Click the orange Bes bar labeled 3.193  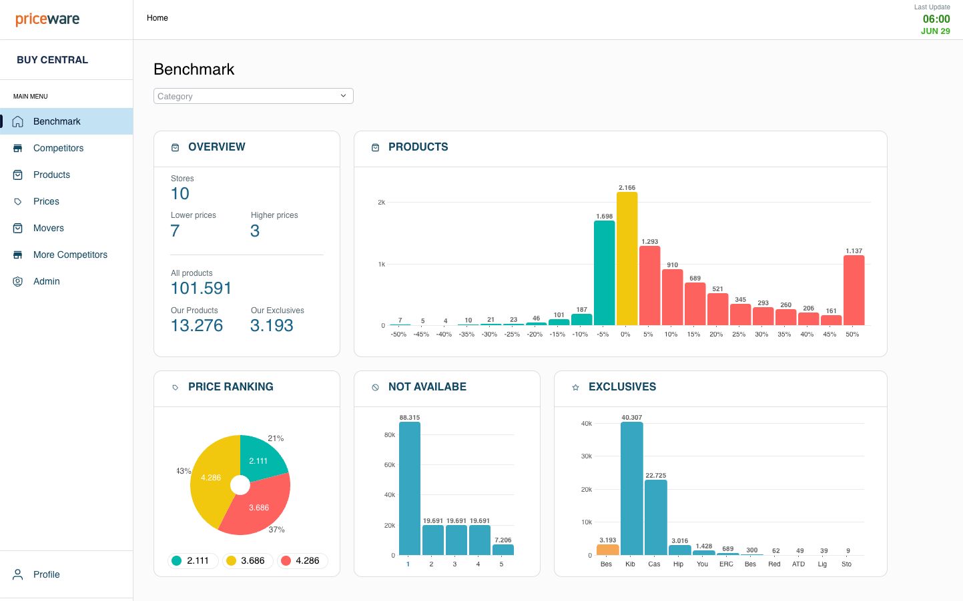(x=607, y=550)
